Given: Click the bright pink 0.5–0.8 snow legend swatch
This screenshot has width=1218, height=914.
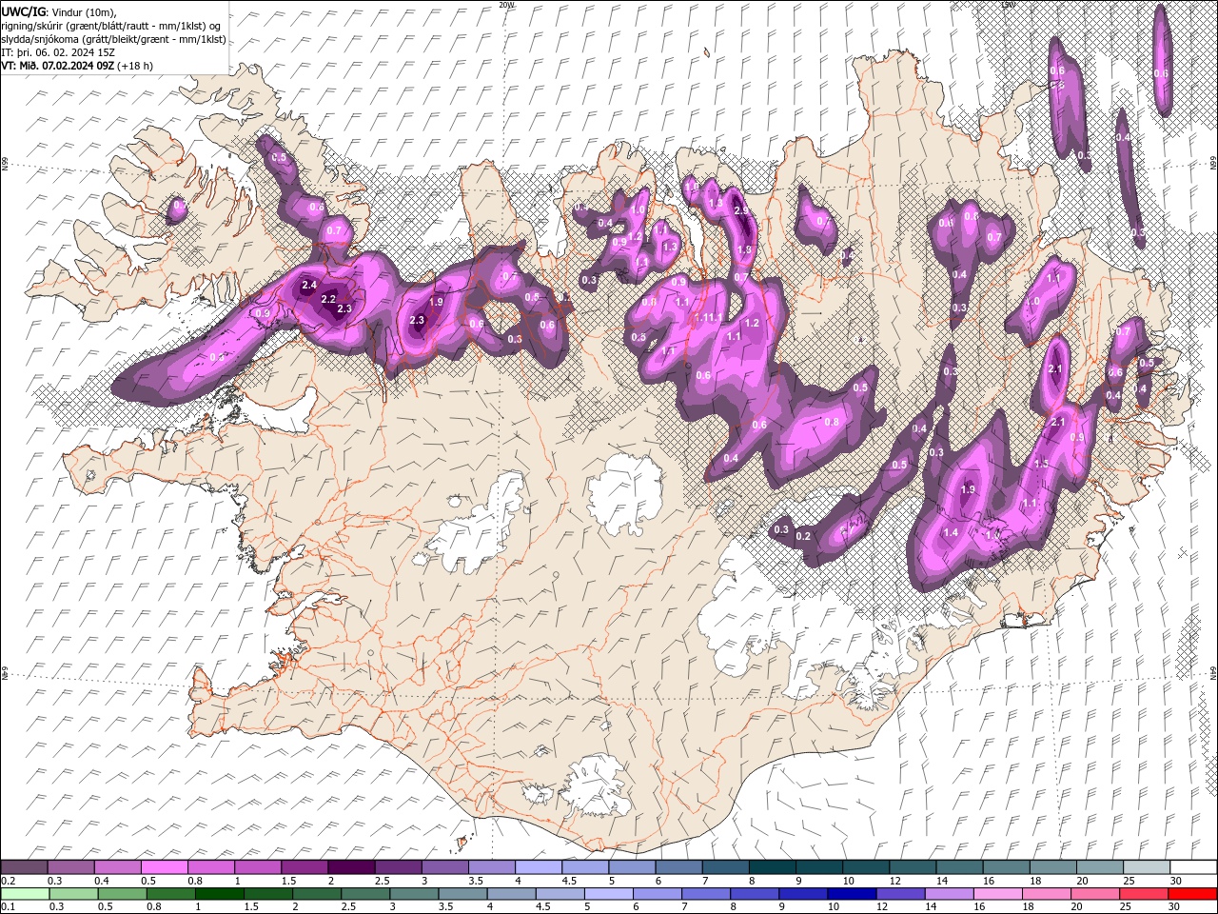Looking at the screenshot, I should coord(164,867).
